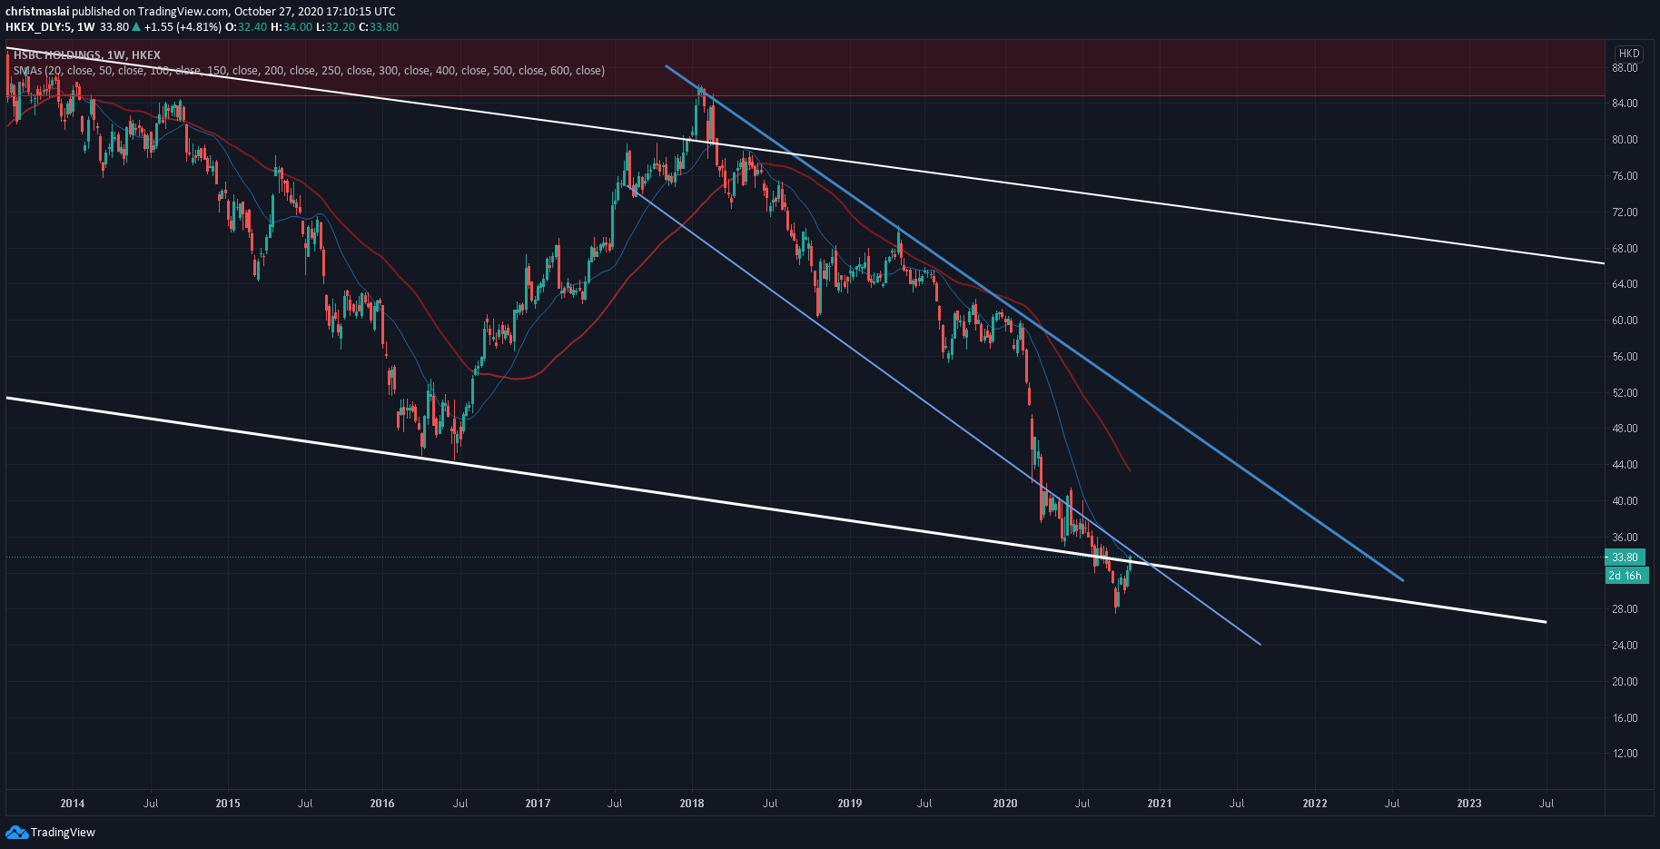Click the low value L:32.20
Viewport: 1660px width, 849px height.
coord(335,27)
